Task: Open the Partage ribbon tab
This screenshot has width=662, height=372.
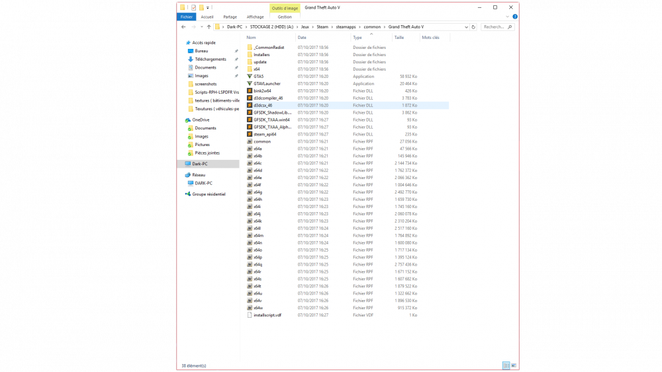Action: tap(230, 17)
